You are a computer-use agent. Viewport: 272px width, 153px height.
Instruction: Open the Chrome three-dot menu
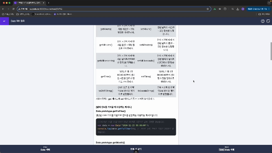click(x=269, y=9)
